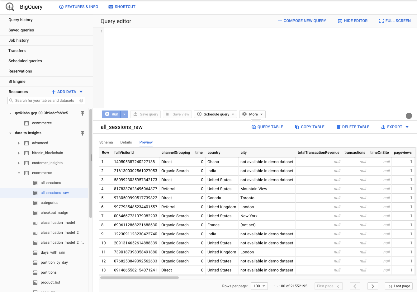Click Compose New Query

coord(302,21)
